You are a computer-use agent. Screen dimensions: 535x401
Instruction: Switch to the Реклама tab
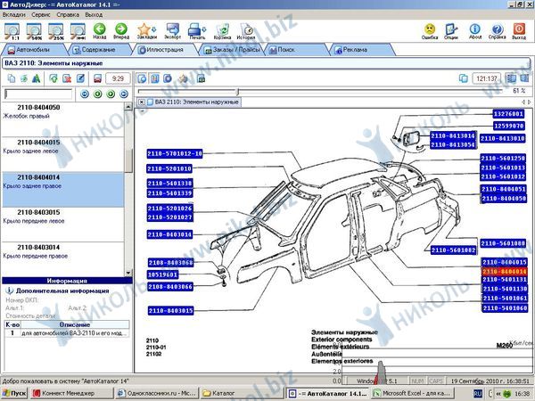pos(362,50)
